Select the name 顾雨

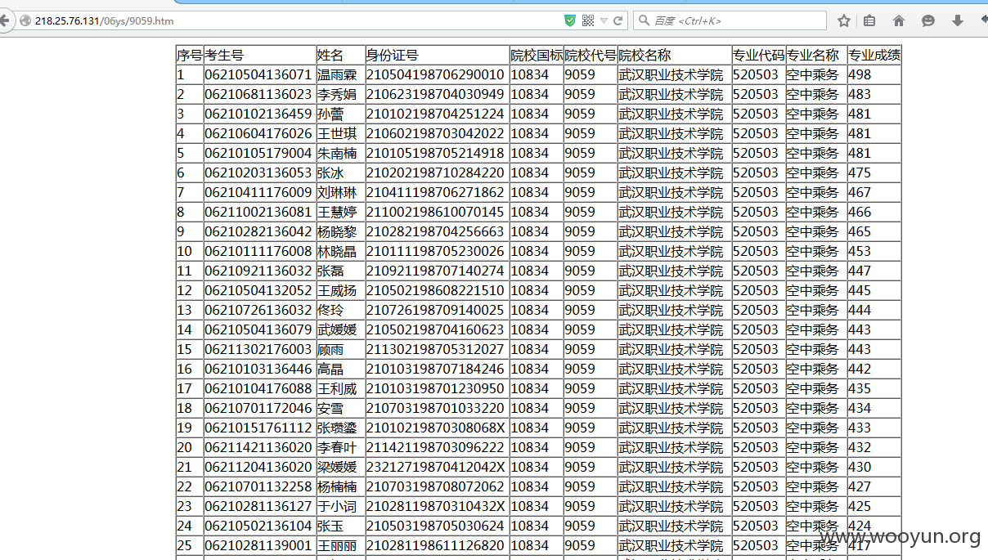pos(330,349)
